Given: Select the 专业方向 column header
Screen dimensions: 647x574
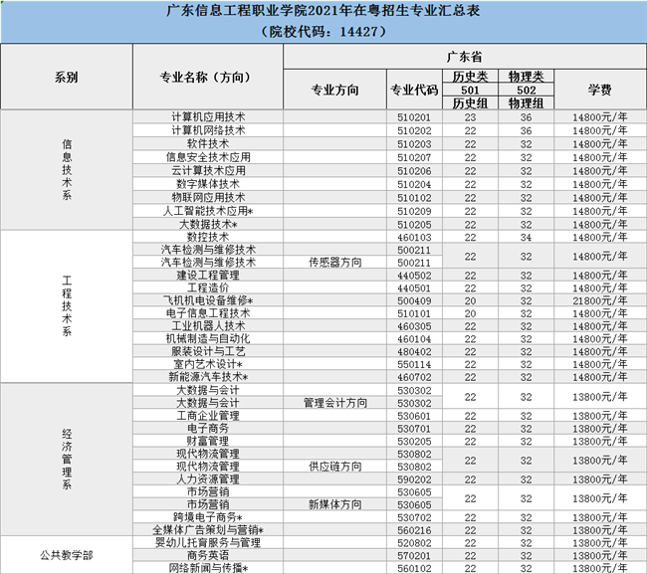Looking at the screenshot, I should (335, 90).
